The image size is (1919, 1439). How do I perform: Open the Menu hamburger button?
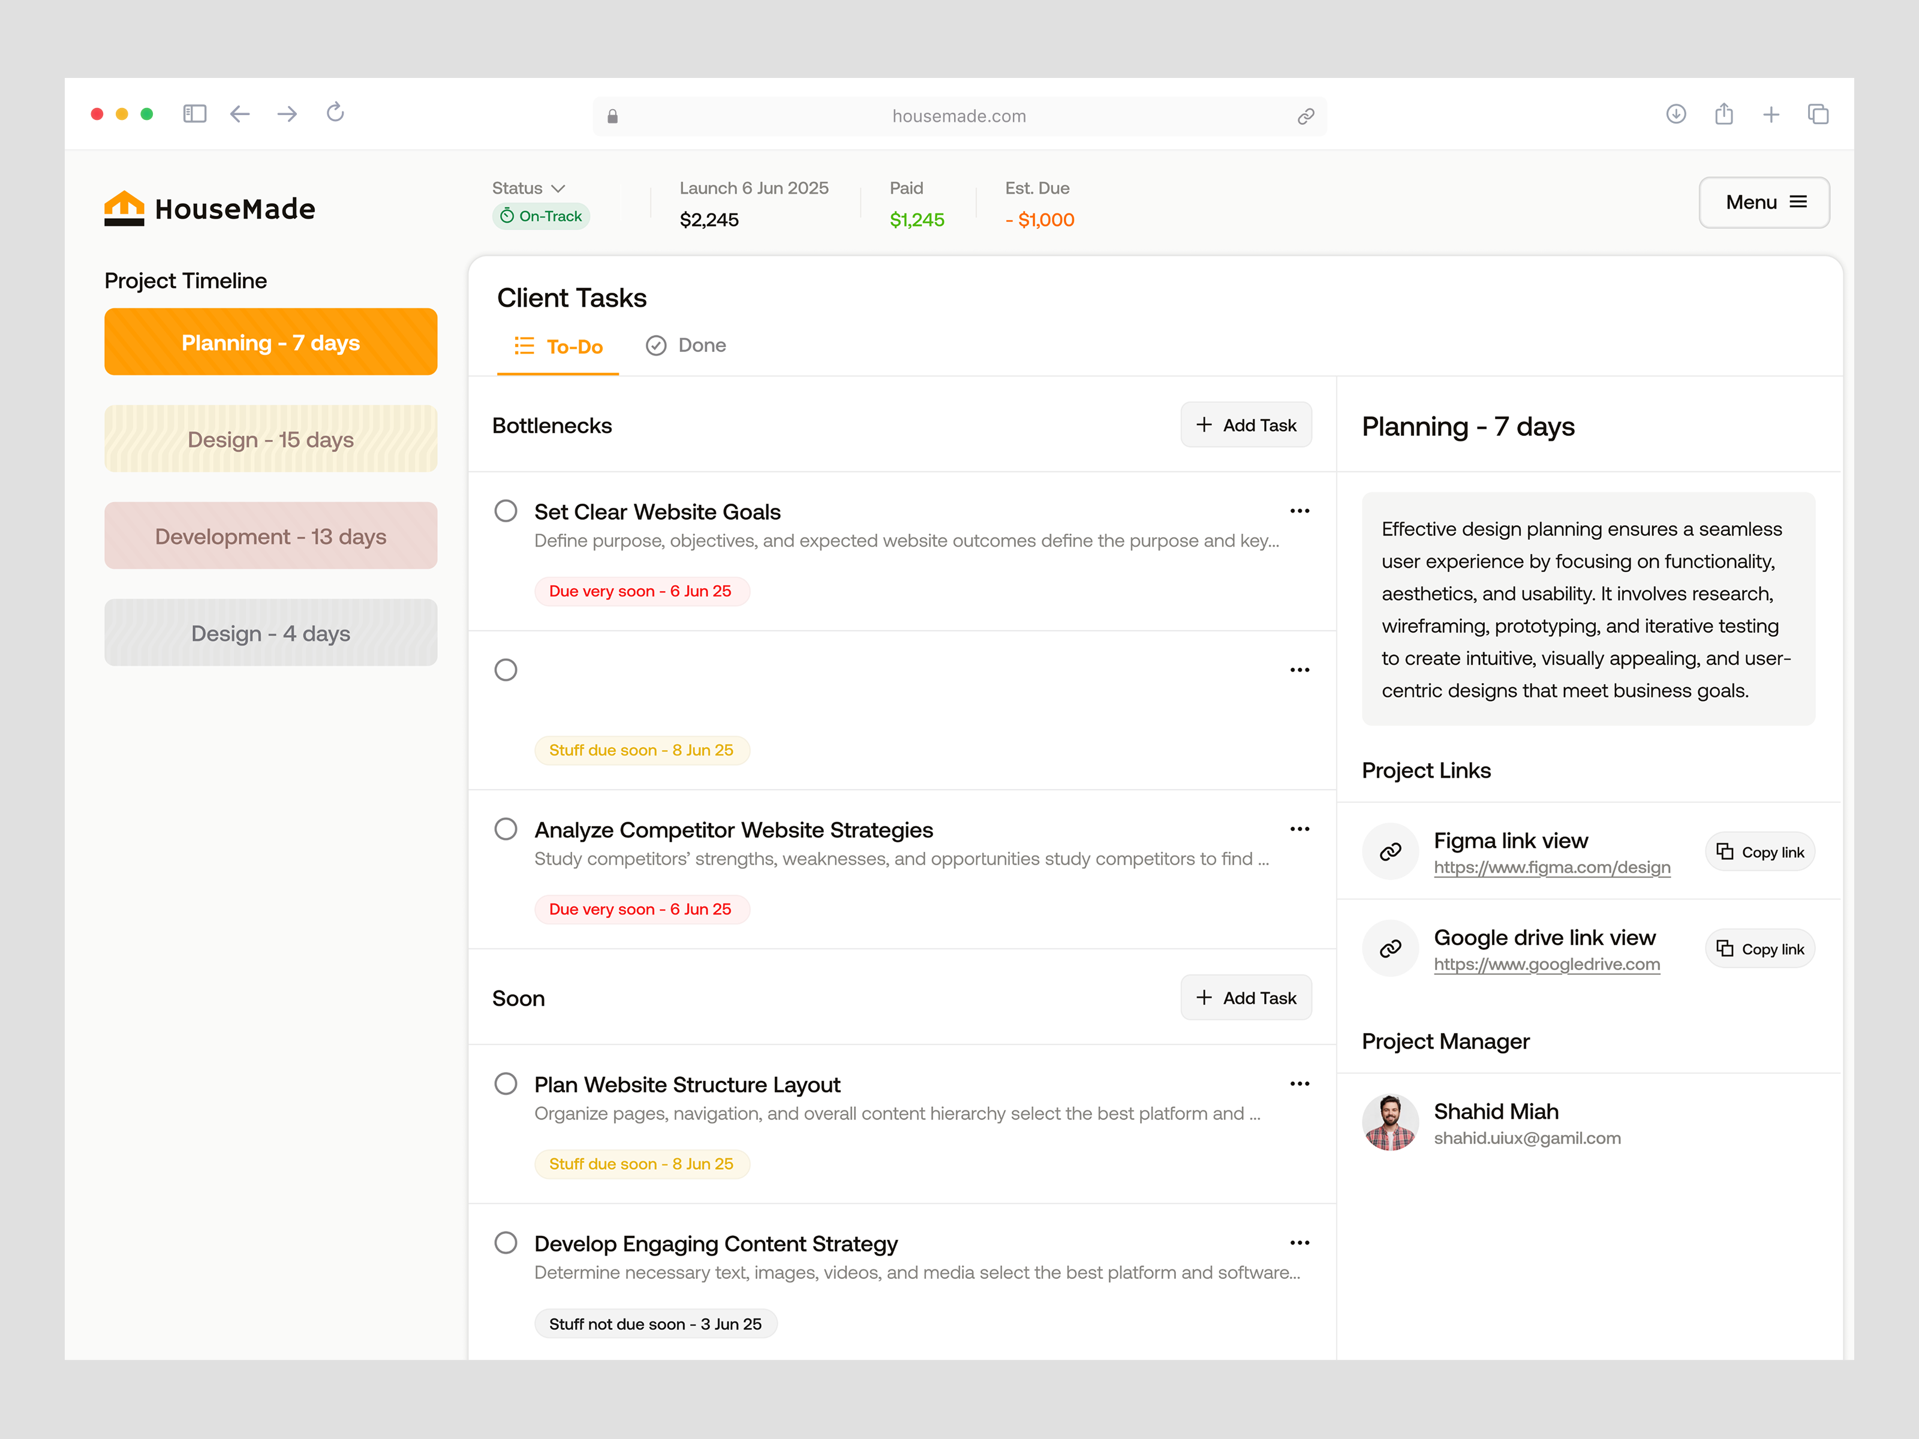point(1764,202)
